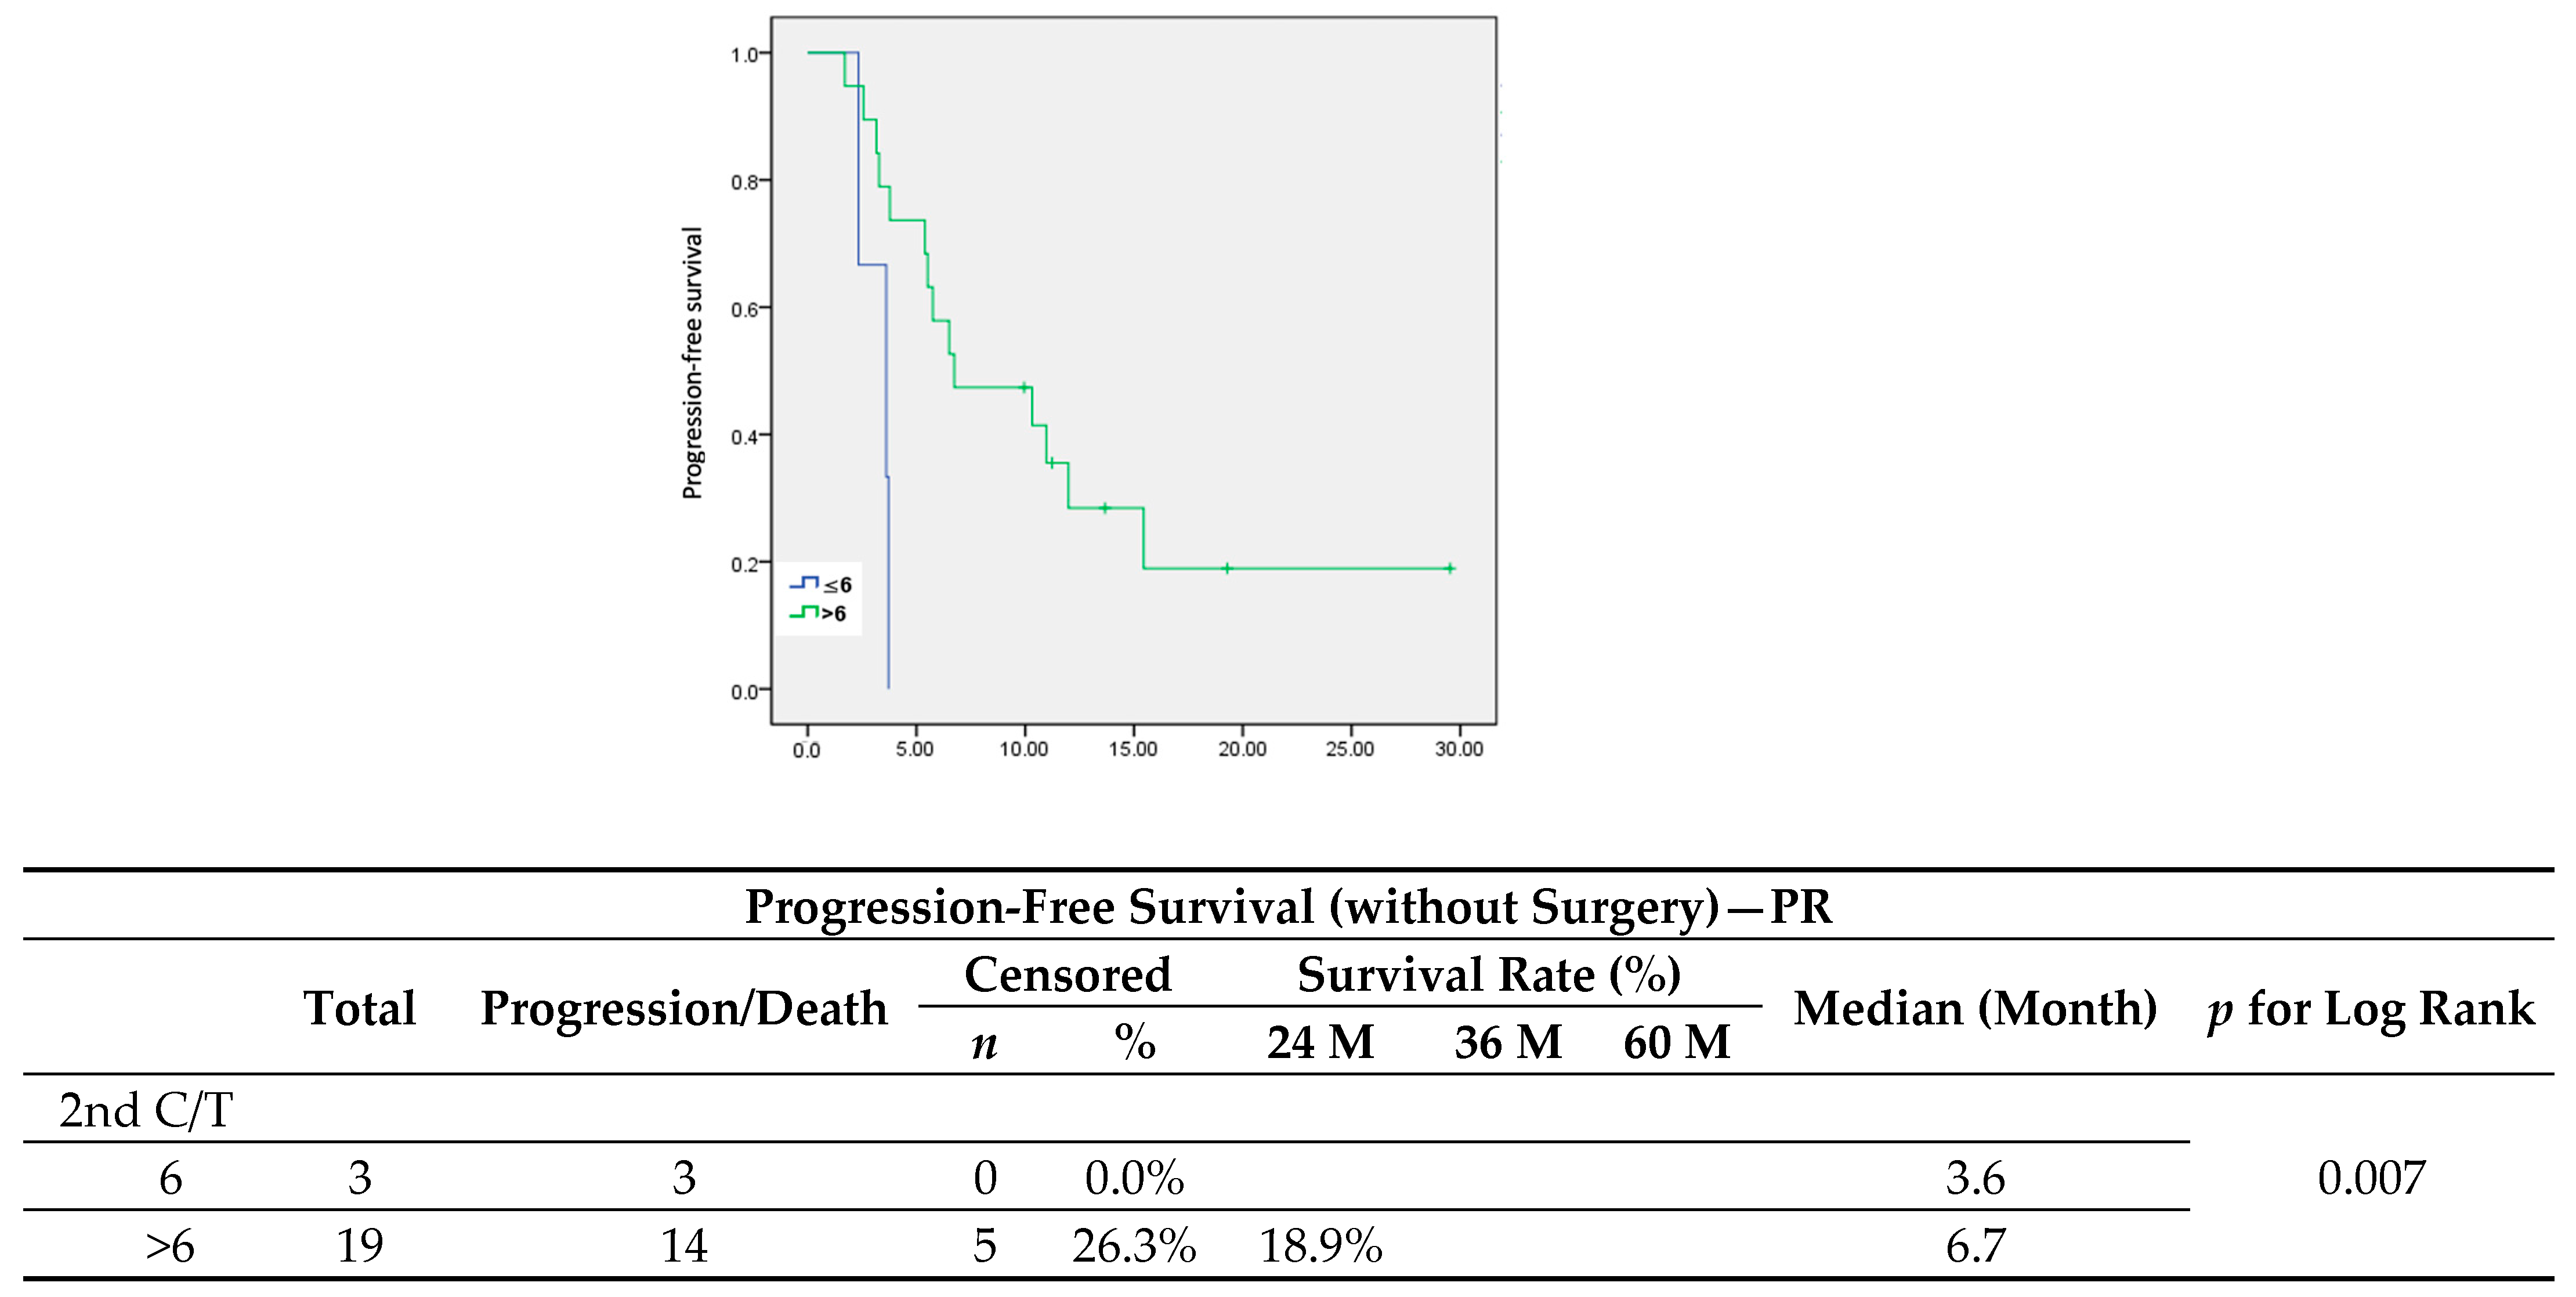This screenshot has width=2576, height=1297.
Task: Click the Progression-free survival y-axis title
Action: click(x=692, y=362)
